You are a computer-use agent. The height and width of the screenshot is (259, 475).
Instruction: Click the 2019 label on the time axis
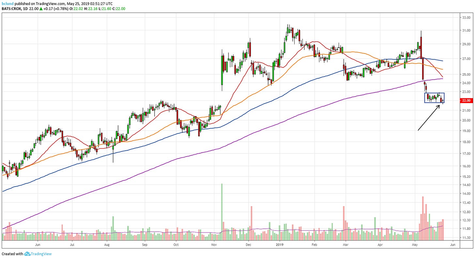pyautogui.click(x=280, y=244)
